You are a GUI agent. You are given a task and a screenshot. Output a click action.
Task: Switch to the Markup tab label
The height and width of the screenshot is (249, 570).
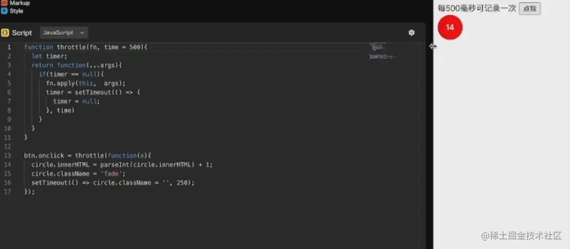pyautogui.click(x=20, y=3)
